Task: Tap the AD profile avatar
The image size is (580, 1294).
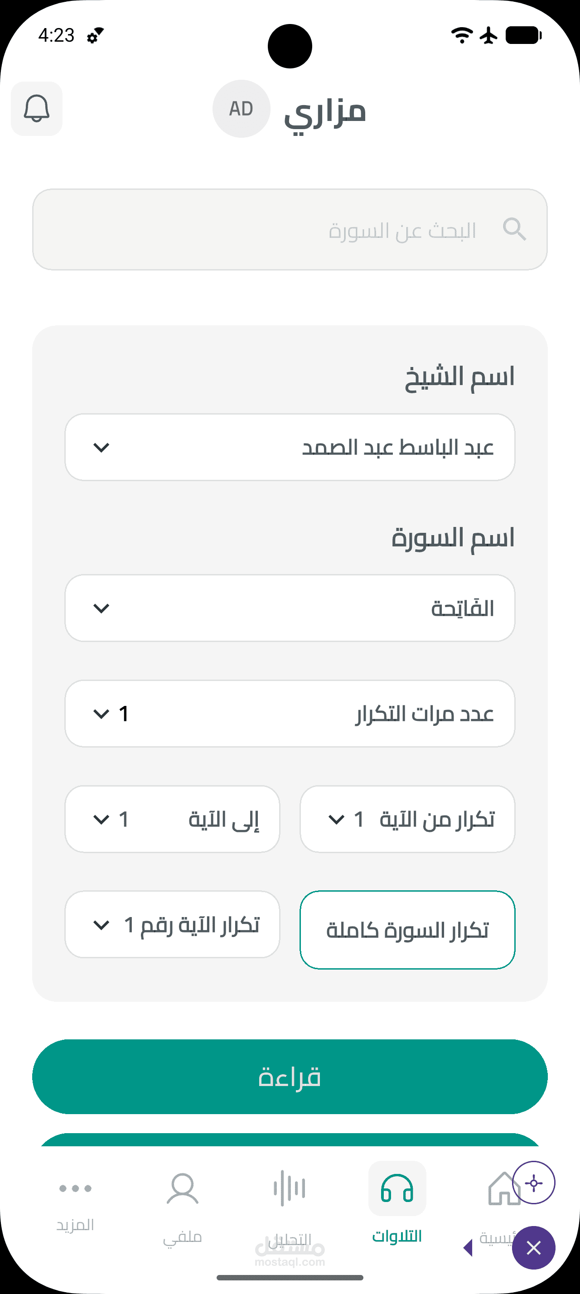Action: coord(242,108)
